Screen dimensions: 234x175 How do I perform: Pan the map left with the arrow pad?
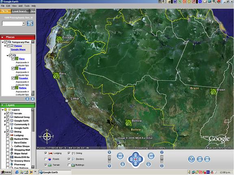131,159
